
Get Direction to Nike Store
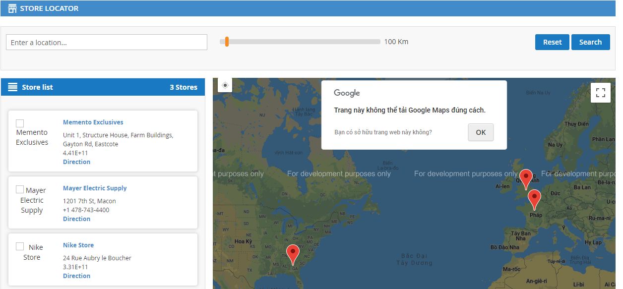coord(76,276)
